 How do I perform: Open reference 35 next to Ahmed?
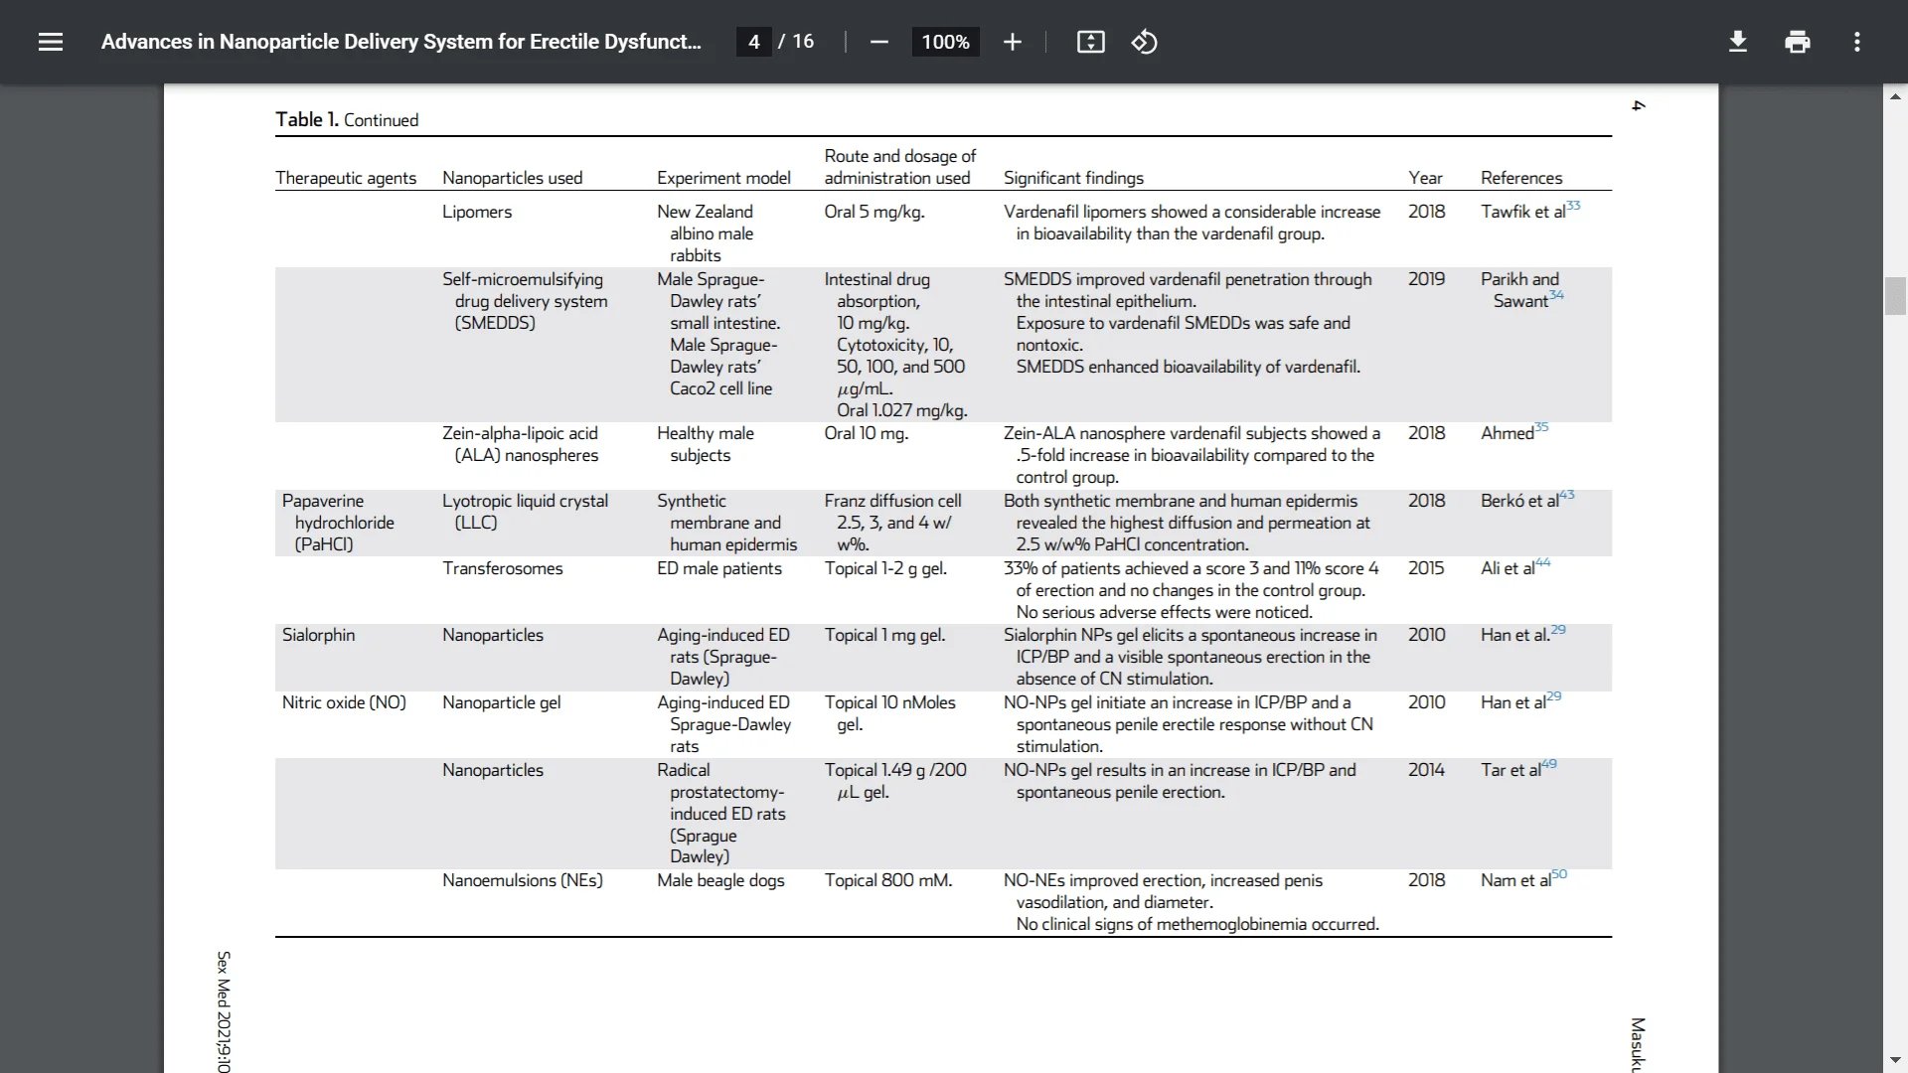pos(1541,427)
